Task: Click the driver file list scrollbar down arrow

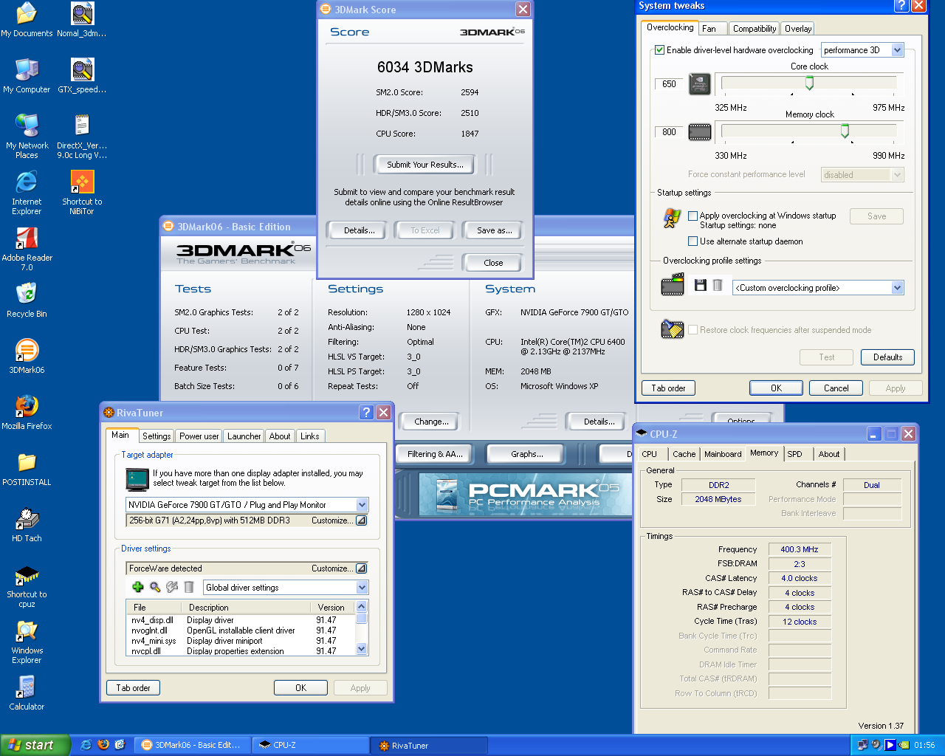Action: pyautogui.click(x=361, y=648)
